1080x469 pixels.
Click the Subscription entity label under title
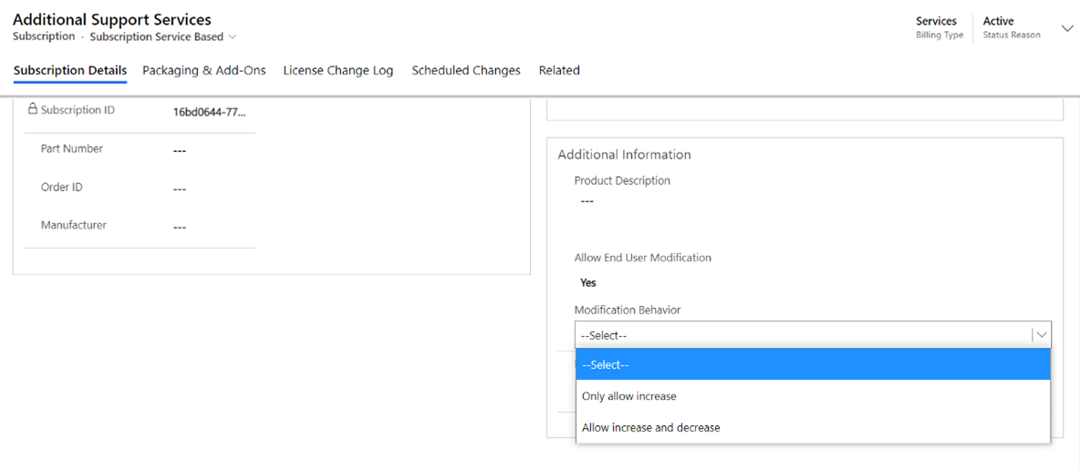[44, 36]
